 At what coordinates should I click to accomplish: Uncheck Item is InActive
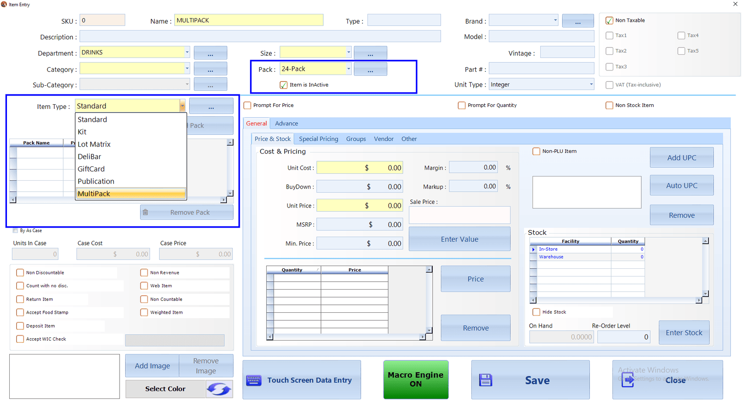[x=283, y=85]
